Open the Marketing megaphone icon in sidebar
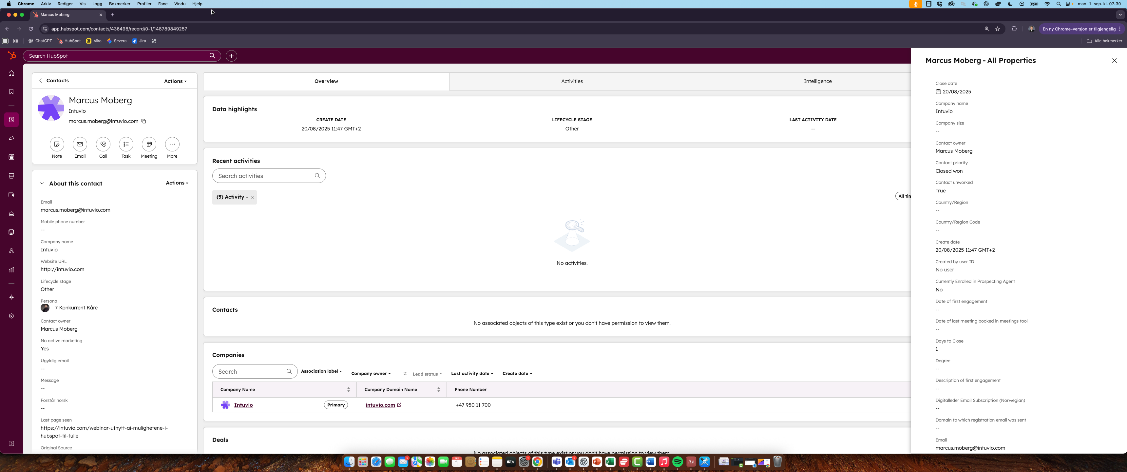 coord(11,138)
